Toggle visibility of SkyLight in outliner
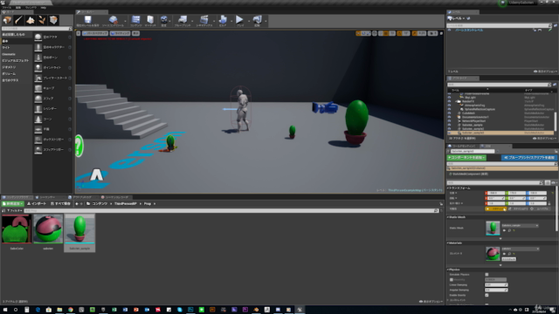The width and height of the screenshot is (559, 314). point(449,97)
